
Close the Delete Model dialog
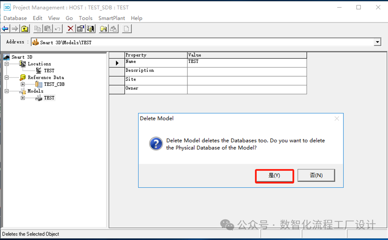pyautogui.click(x=337, y=119)
